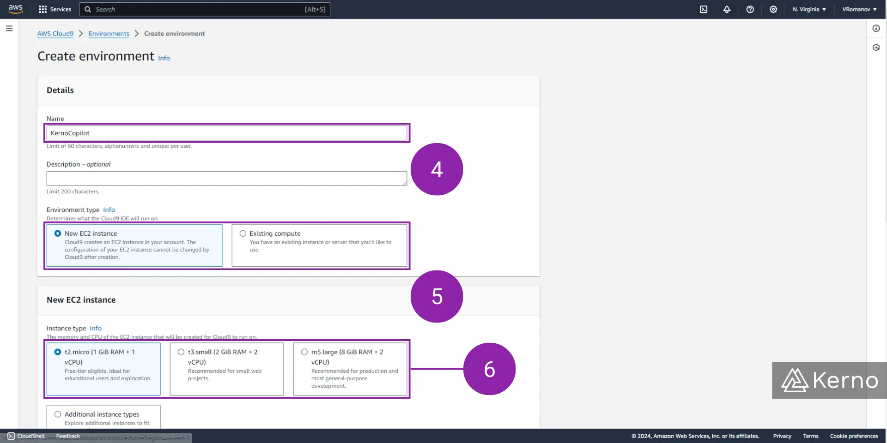Choose t2.micro instance type

58,352
